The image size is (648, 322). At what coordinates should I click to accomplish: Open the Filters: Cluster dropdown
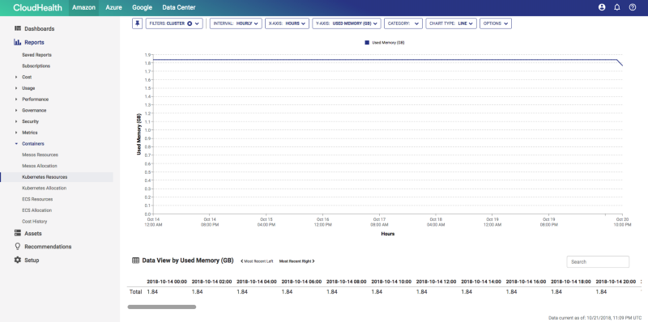click(x=174, y=23)
